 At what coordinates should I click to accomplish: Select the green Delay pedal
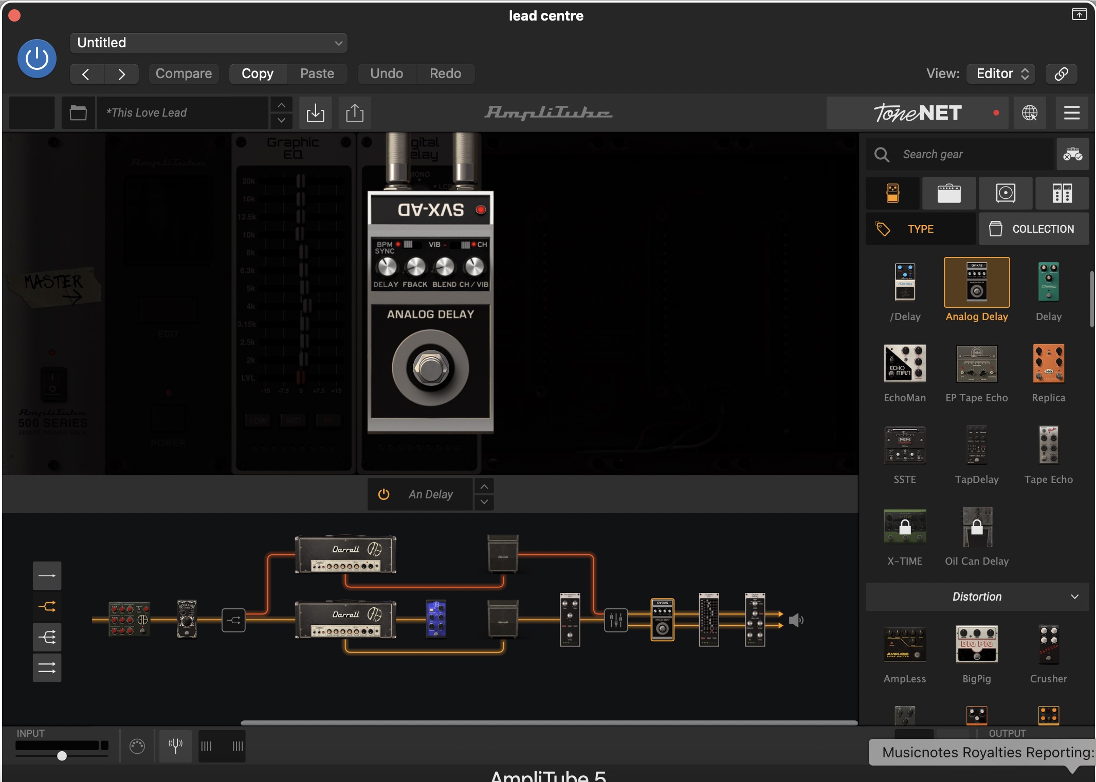pos(1049,282)
